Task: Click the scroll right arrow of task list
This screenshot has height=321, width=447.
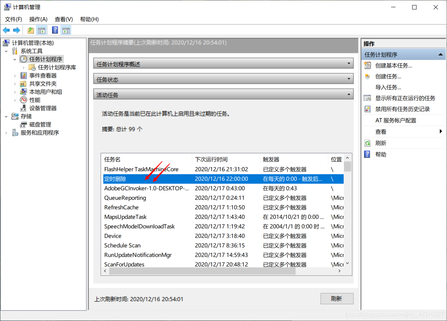Action: click(340, 271)
